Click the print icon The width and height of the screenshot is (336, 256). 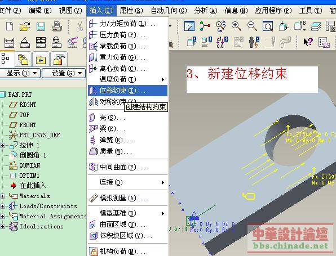pyautogui.click(x=57, y=26)
